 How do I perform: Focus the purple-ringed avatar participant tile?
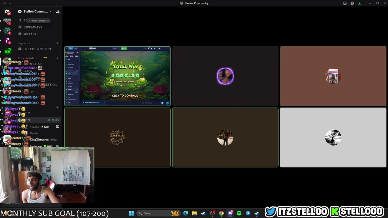coord(225,76)
